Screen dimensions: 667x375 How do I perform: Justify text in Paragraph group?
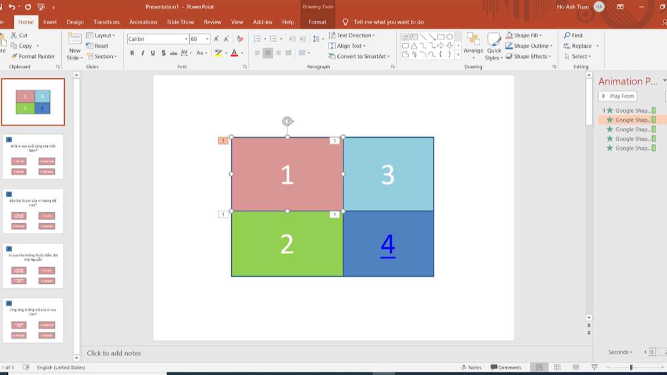tap(289, 53)
